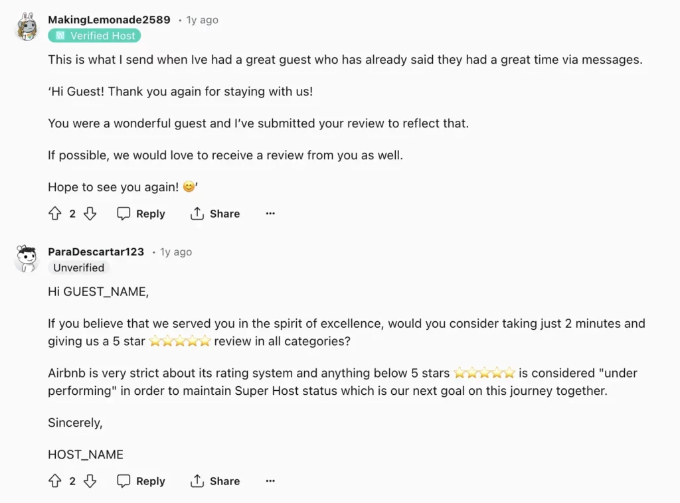Upvote MakingLemonade2589's comment
The width and height of the screenshot is (680, 503).
pyautogui.click(x=55, y=214)
